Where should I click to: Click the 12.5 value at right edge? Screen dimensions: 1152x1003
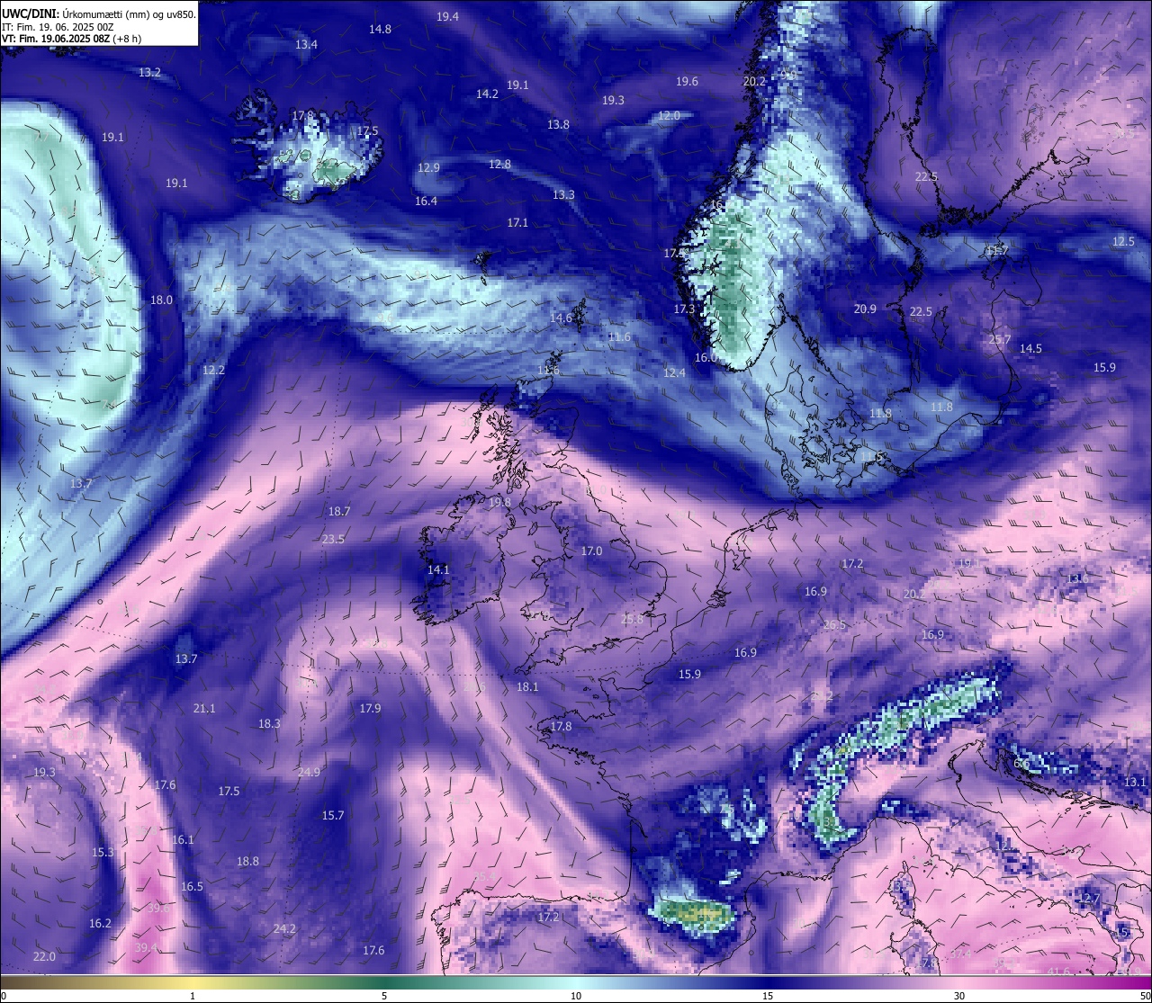tap(1123, 242)
